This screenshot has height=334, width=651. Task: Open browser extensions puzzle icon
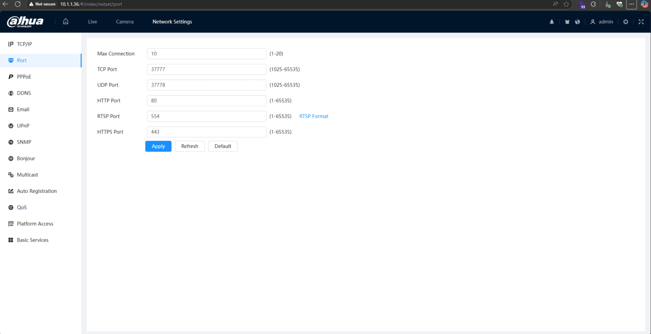pos(593,4)
